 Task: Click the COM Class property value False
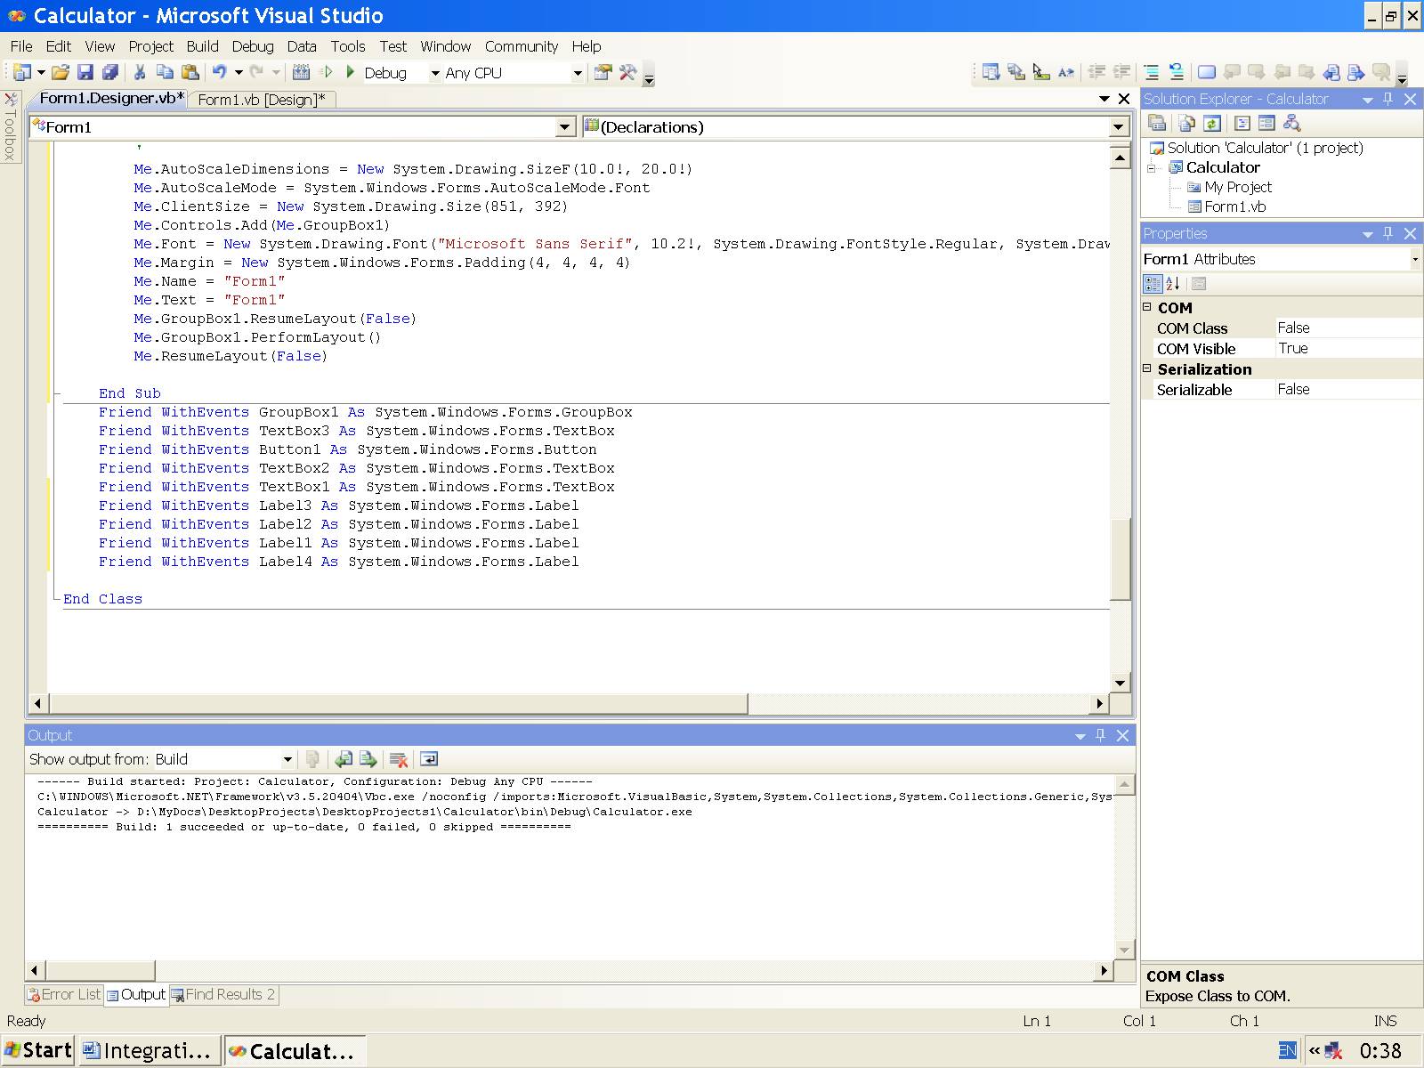1347,328
